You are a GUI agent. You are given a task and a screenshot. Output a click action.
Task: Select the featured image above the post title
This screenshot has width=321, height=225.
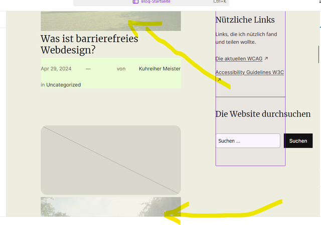point(111,21)
